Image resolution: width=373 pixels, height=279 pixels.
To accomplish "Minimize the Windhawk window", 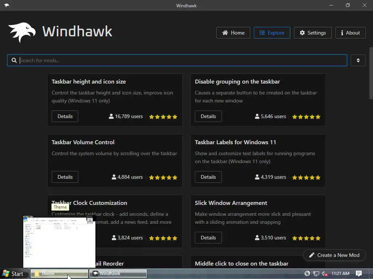I will [331, 5].
